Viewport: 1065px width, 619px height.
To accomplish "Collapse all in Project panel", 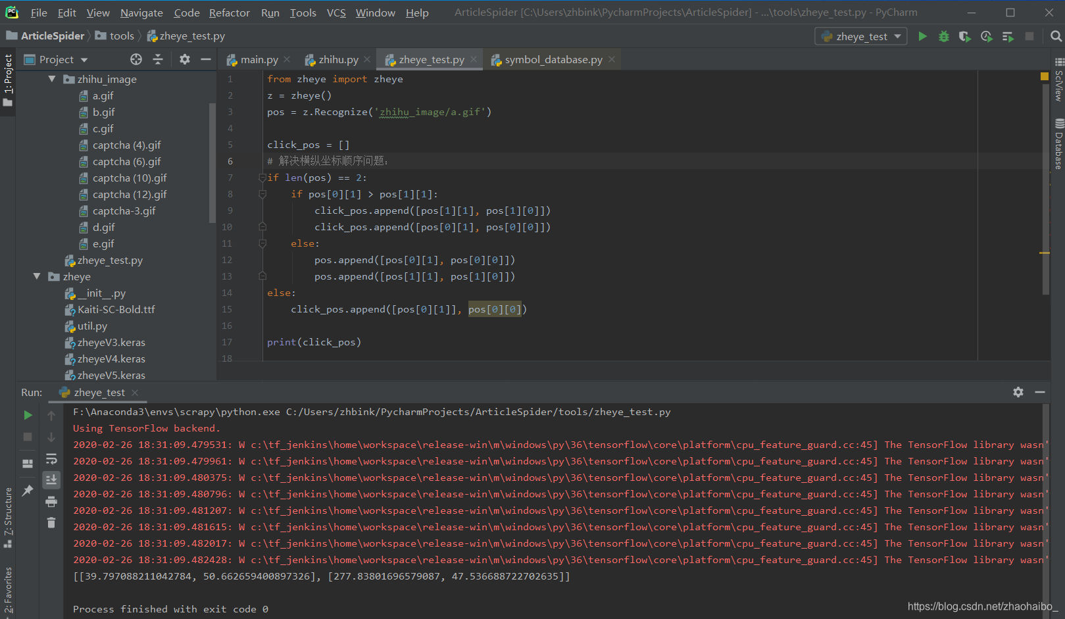I will coord(158,59).
